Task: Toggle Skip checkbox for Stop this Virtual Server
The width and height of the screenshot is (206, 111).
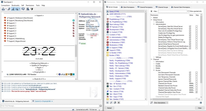Action: click(197, 29)
